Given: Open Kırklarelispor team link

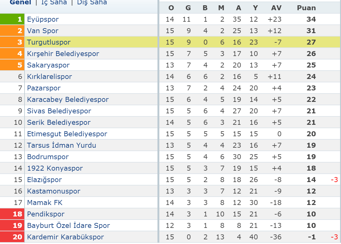Looking at the screenshot, I should click(49, 76).
